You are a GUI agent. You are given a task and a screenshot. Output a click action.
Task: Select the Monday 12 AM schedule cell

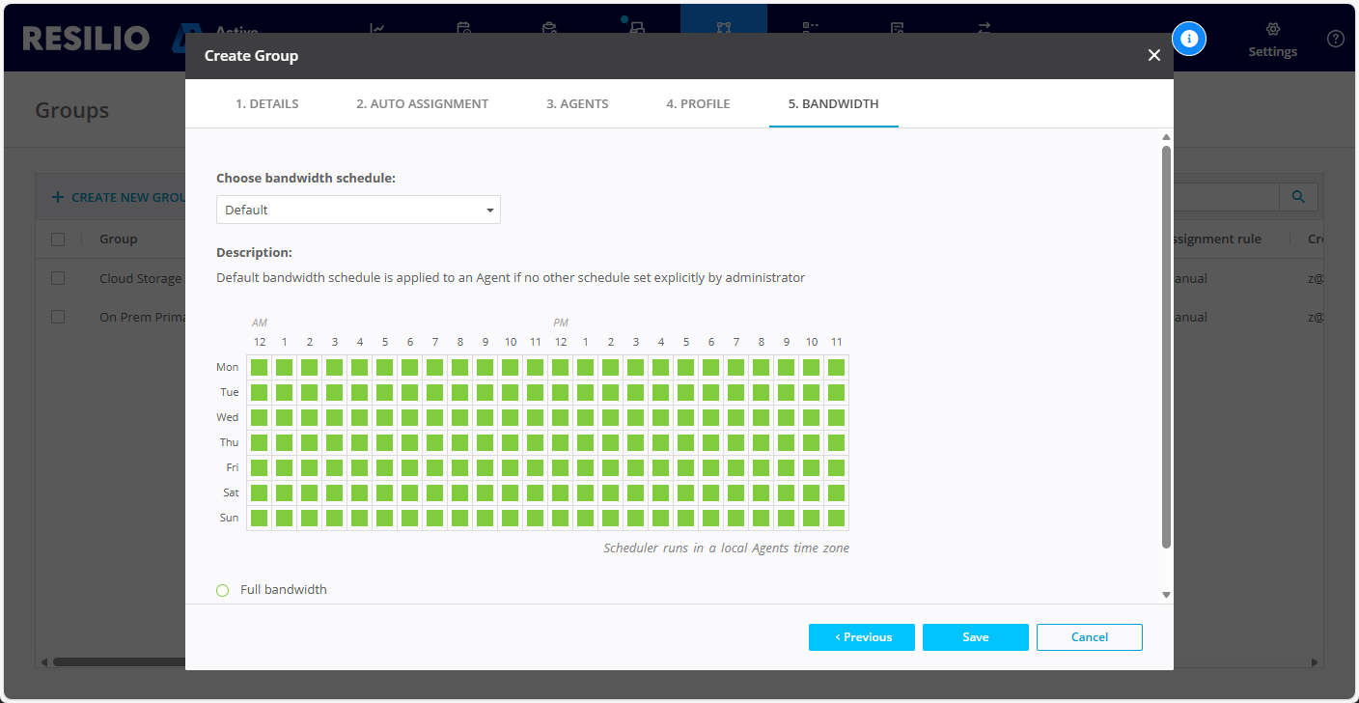(x=259, y=367)
